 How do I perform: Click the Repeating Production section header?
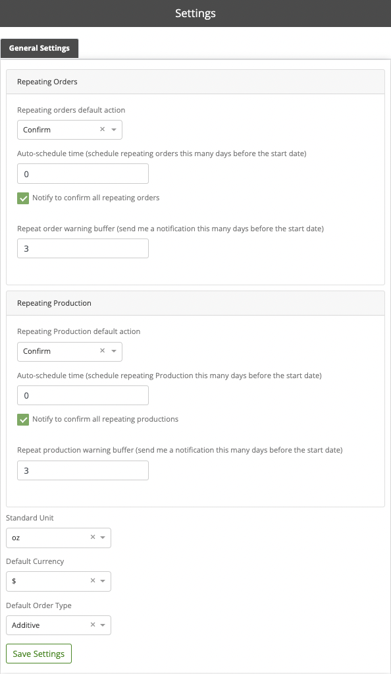195,303
